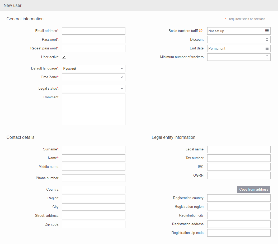Uncheck the User active checkbox

click(x=64, y=57)
